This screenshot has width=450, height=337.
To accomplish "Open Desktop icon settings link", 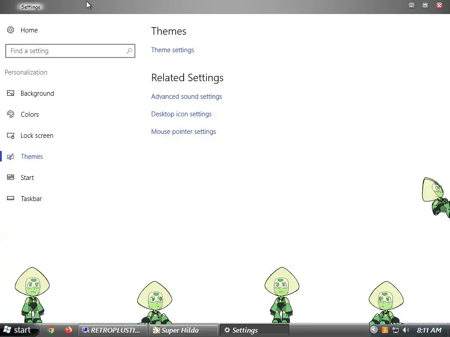I will 181,114.
